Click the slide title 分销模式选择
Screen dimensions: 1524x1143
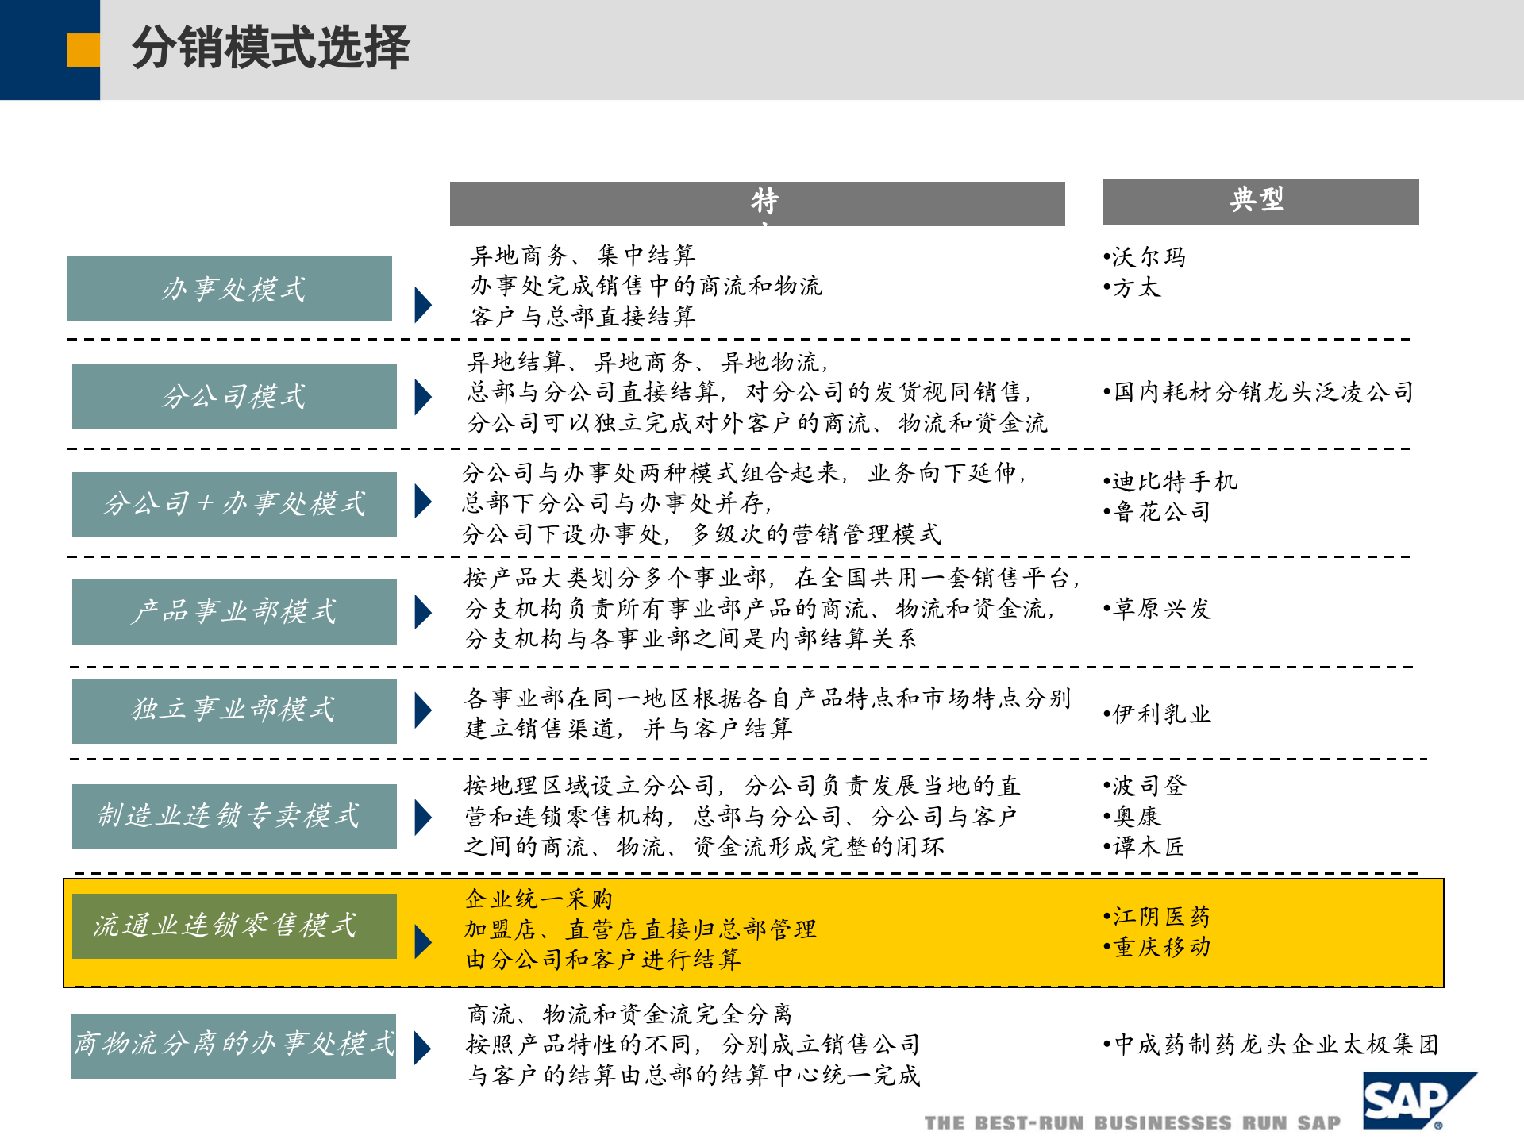pyautogui.click(x=270, y=49)
